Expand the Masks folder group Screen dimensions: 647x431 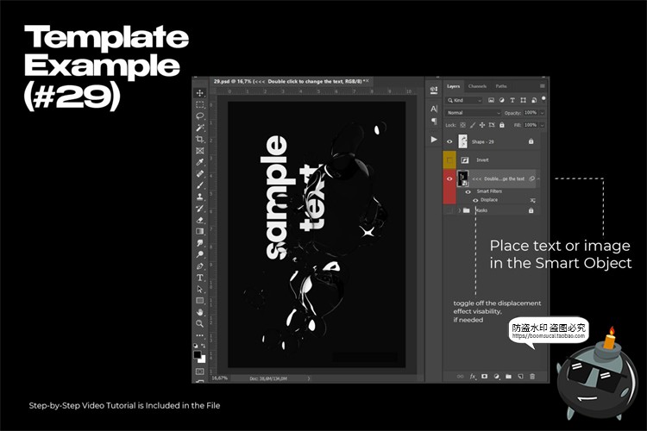(x=457, y=210)
